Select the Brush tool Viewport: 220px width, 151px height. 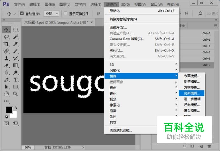coord(16,51)
